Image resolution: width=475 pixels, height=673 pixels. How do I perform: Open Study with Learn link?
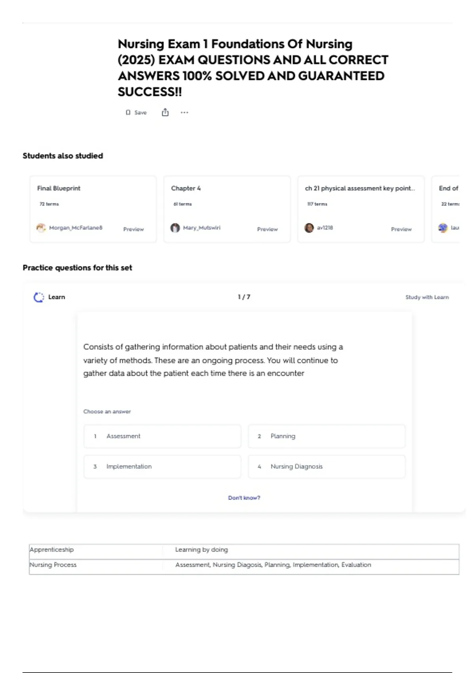pos(427,297)
